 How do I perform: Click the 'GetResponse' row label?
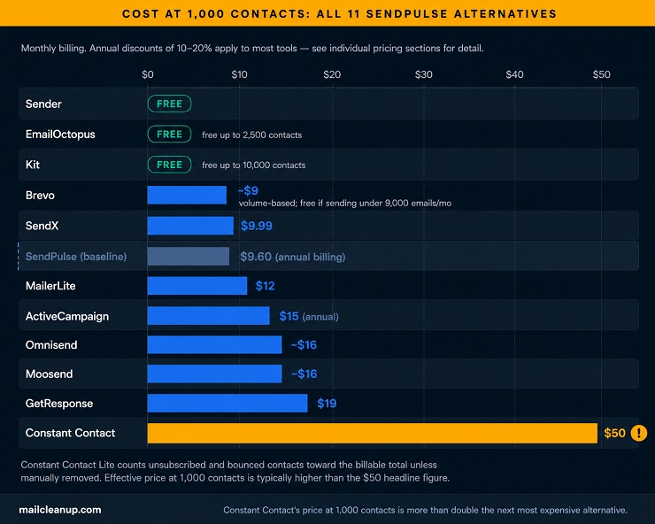59,404
